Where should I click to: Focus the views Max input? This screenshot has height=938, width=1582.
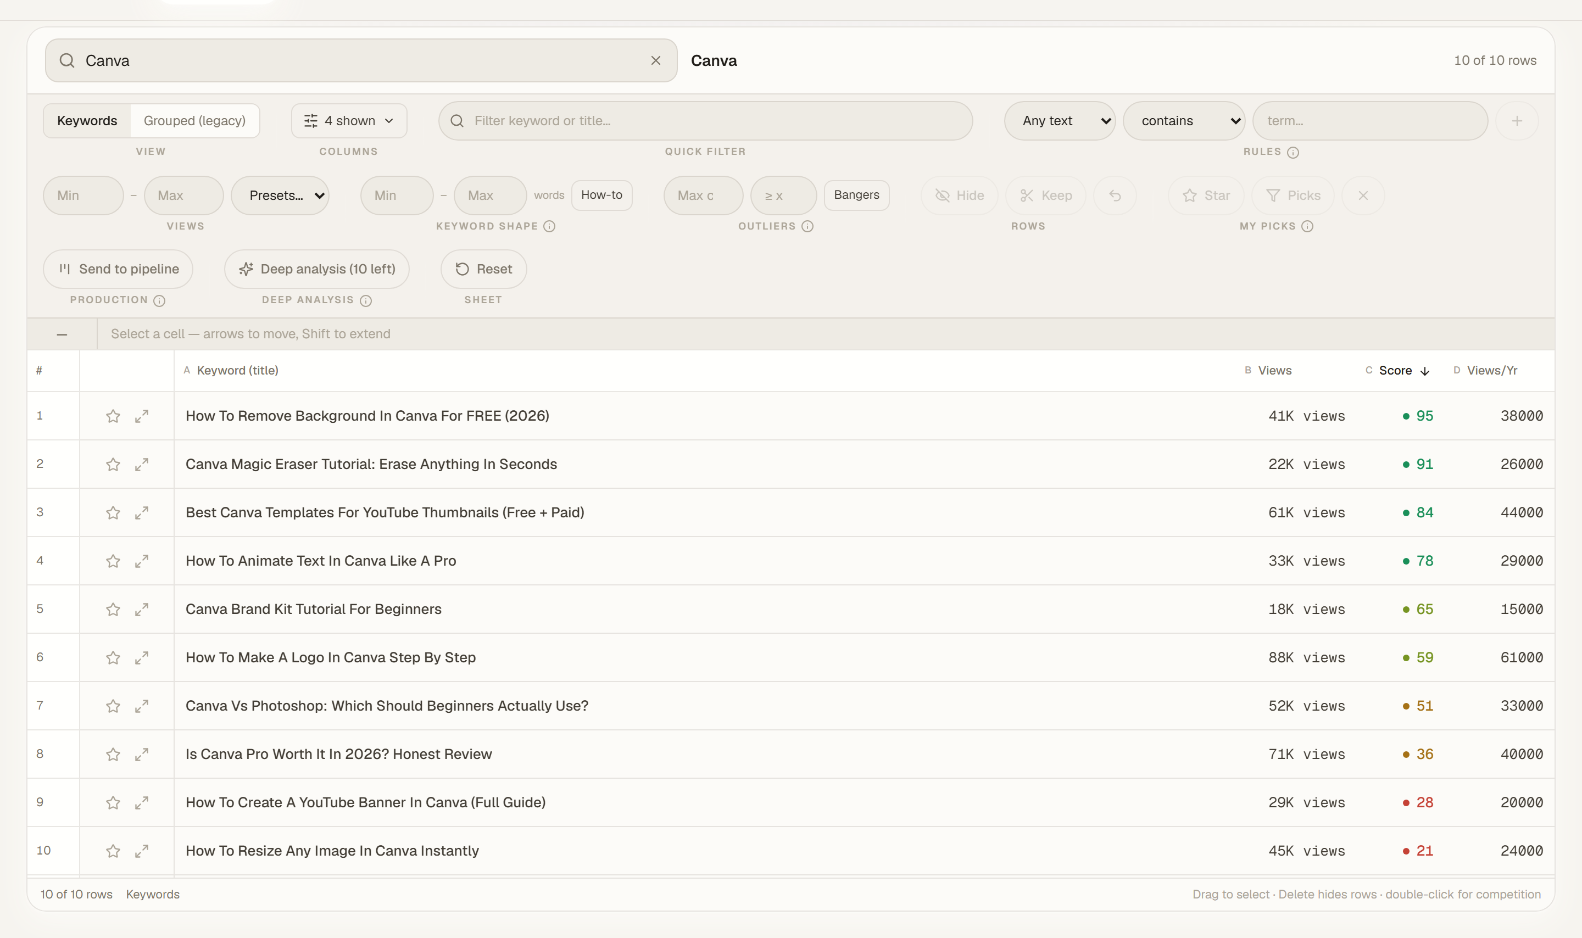(x=184, y=196)
